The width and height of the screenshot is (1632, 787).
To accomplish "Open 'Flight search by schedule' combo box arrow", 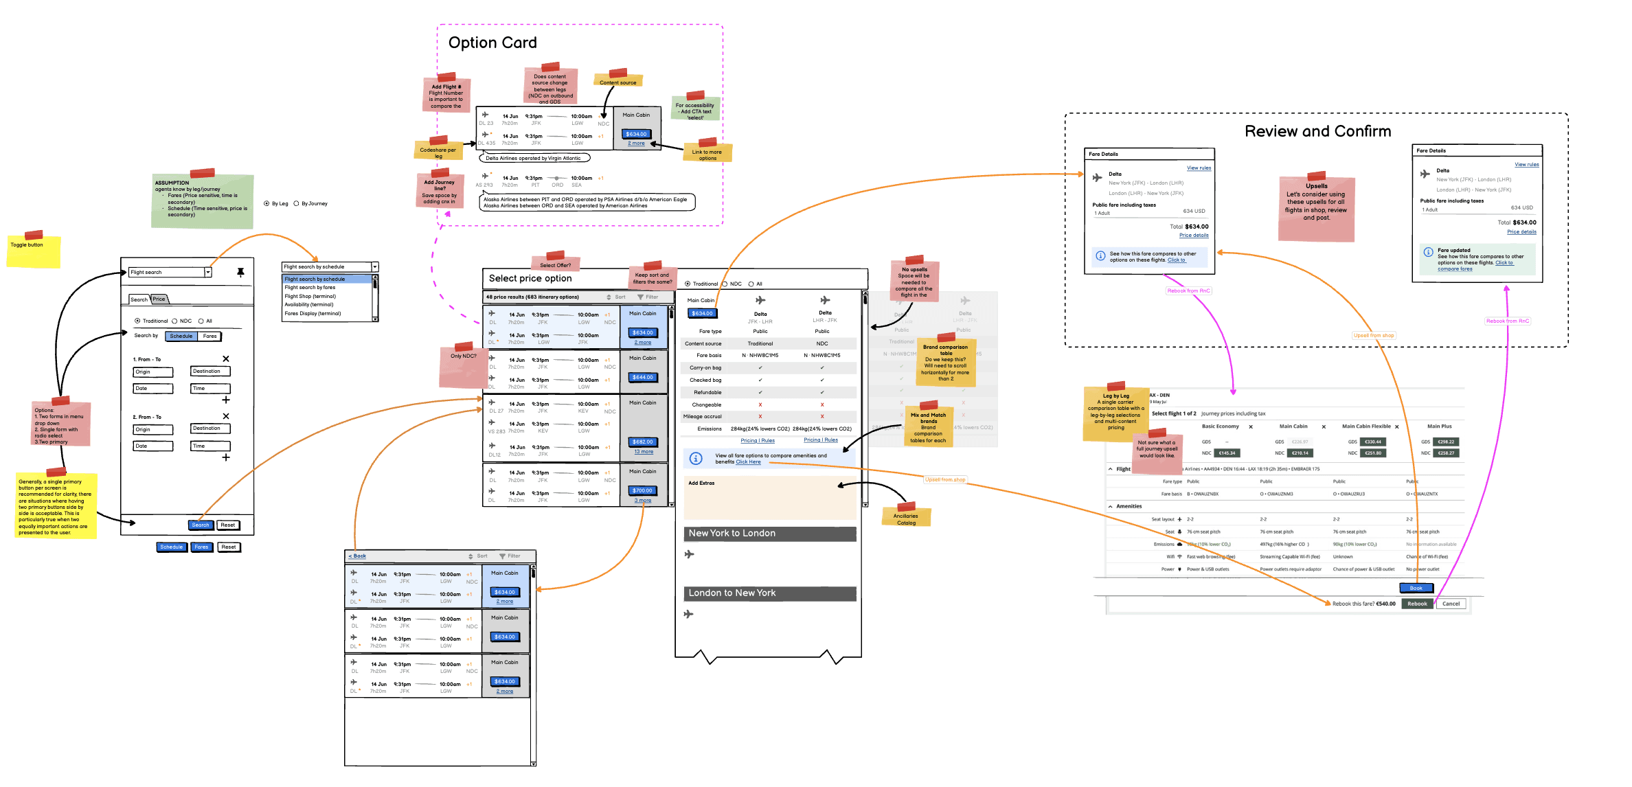I will coord(375,267).
